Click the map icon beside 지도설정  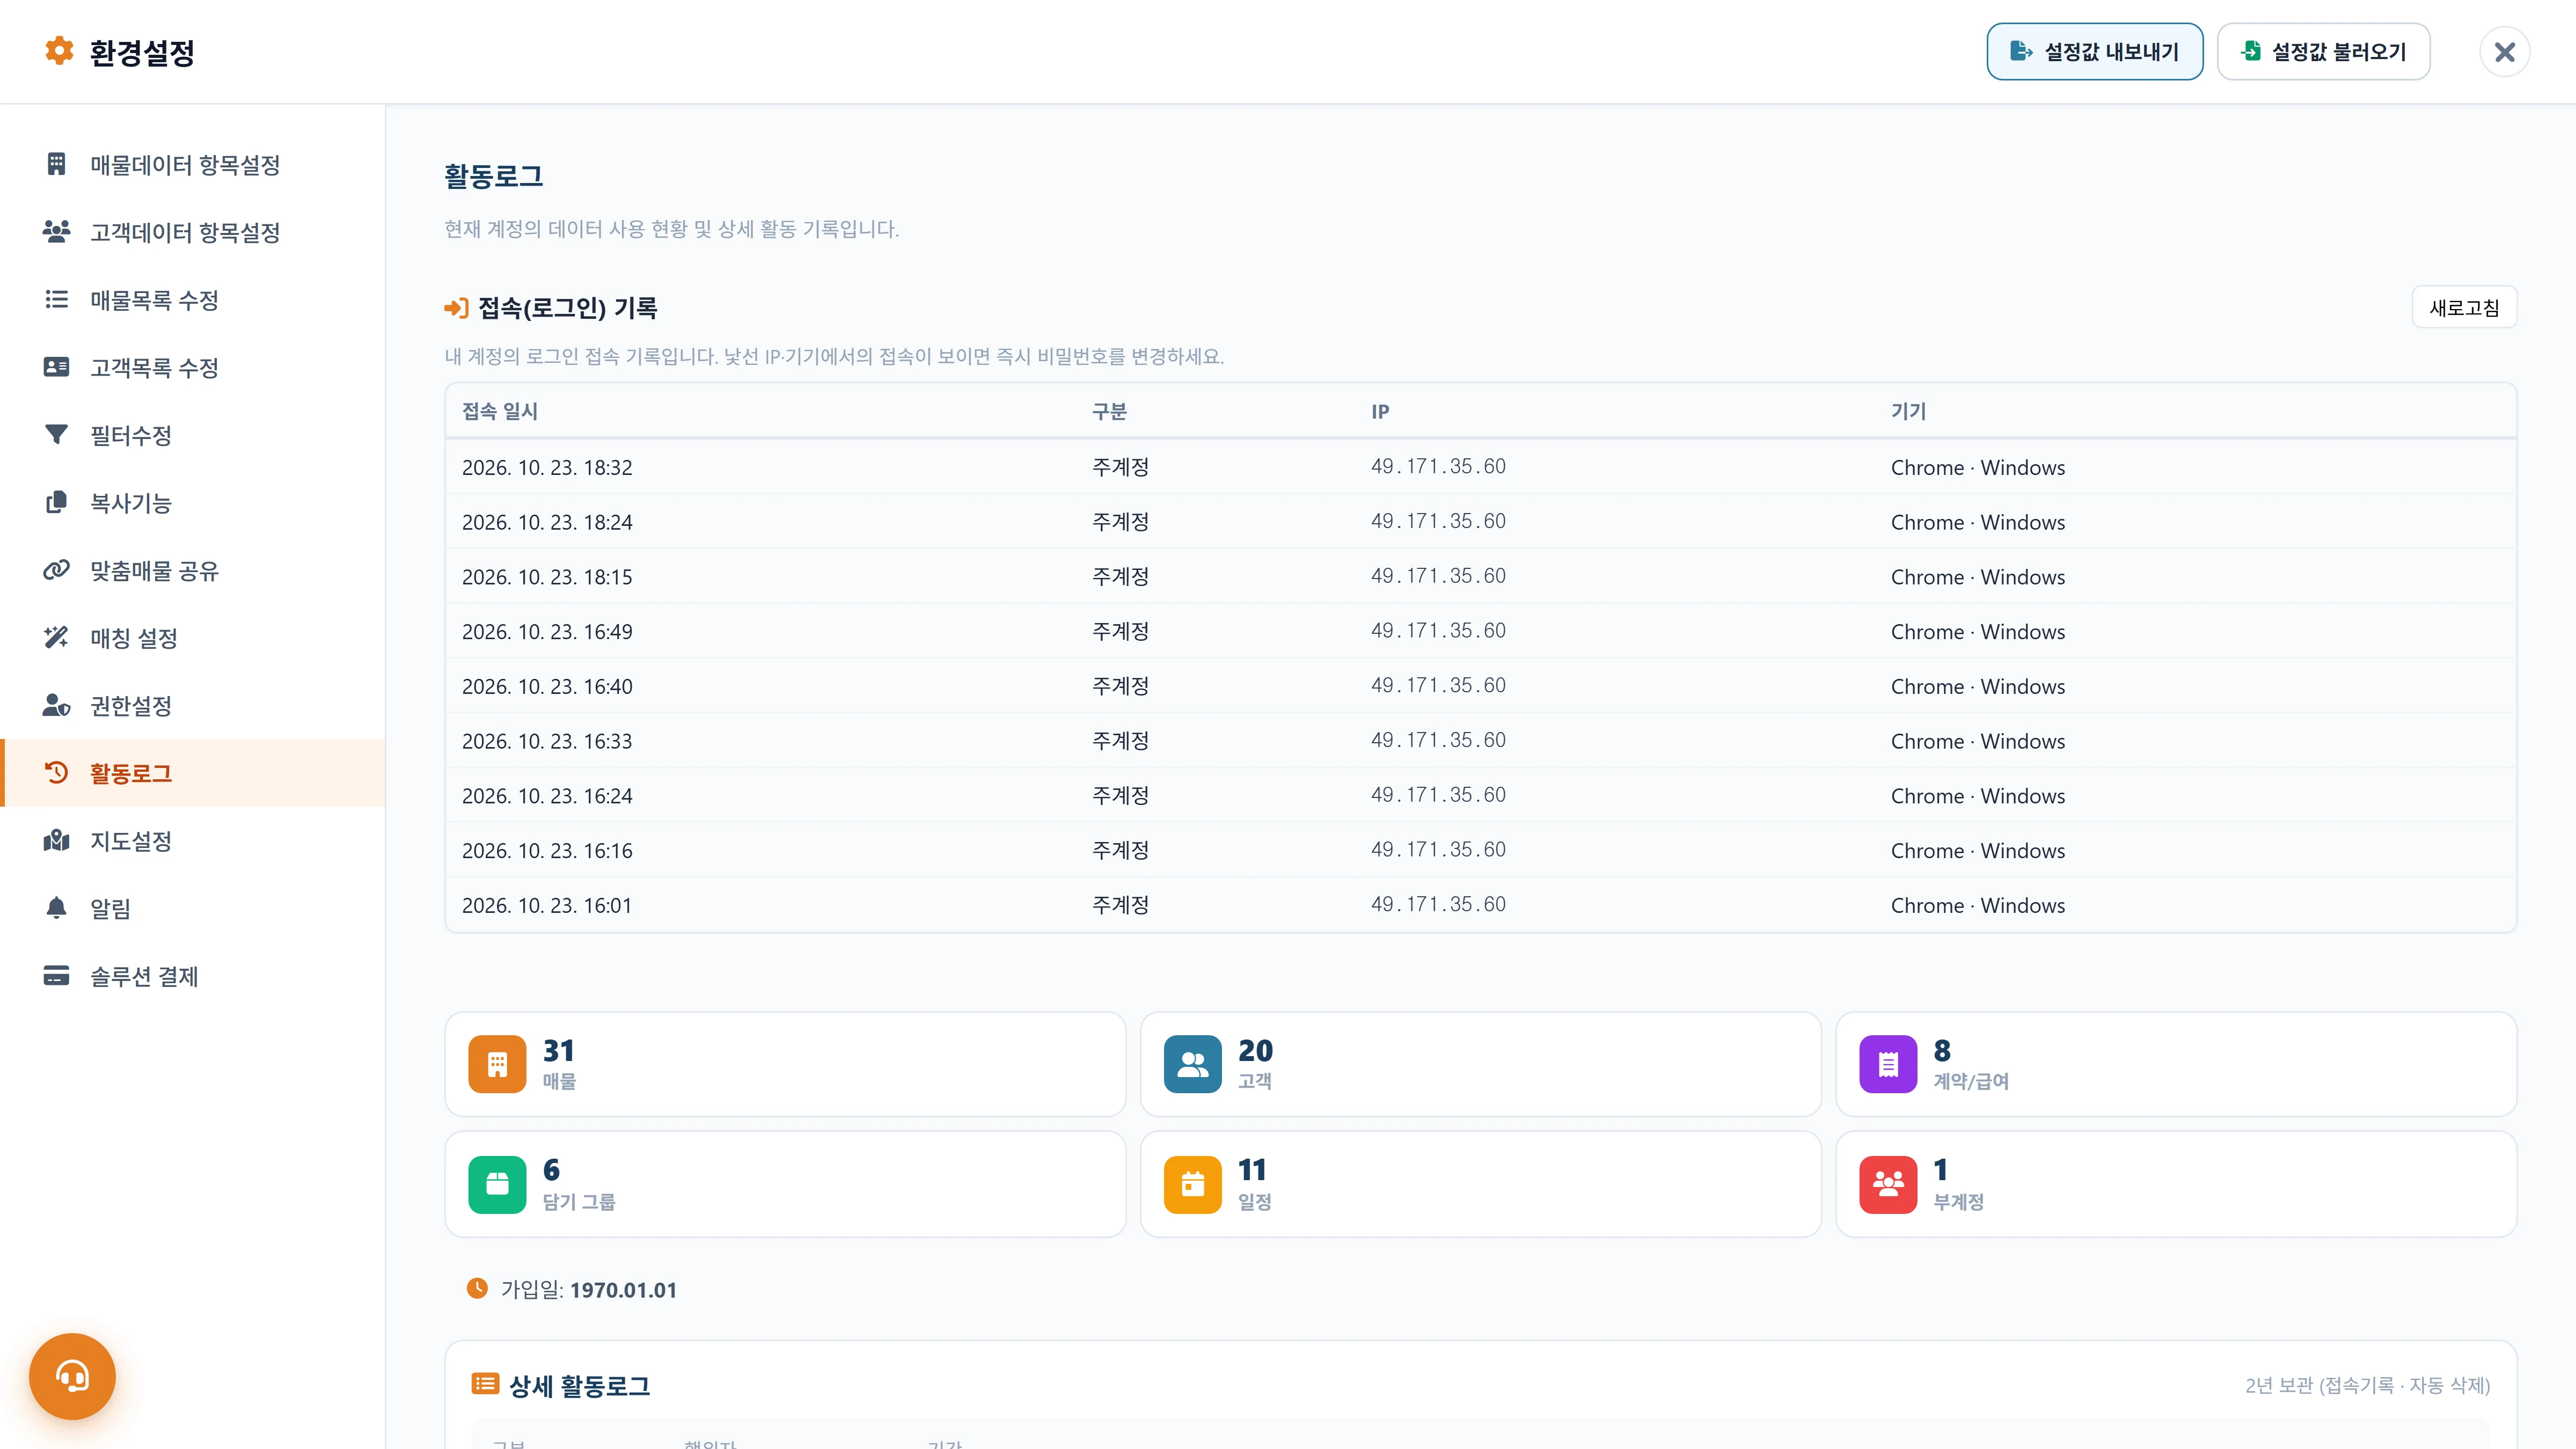(56, 841)
